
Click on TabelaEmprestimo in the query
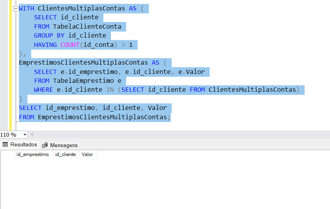pos(83,81)
